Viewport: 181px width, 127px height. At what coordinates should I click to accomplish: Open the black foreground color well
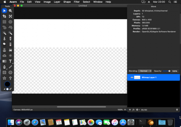coord(7,84)
